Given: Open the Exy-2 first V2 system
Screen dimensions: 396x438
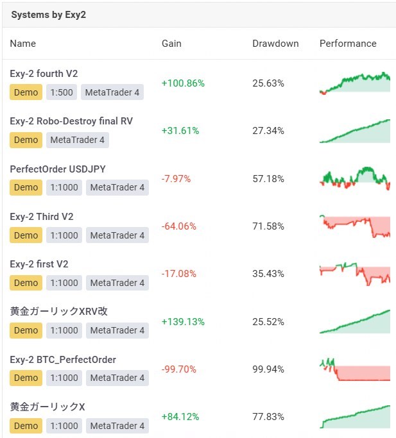Looking at the screenshot, I should tap(39, 264).
